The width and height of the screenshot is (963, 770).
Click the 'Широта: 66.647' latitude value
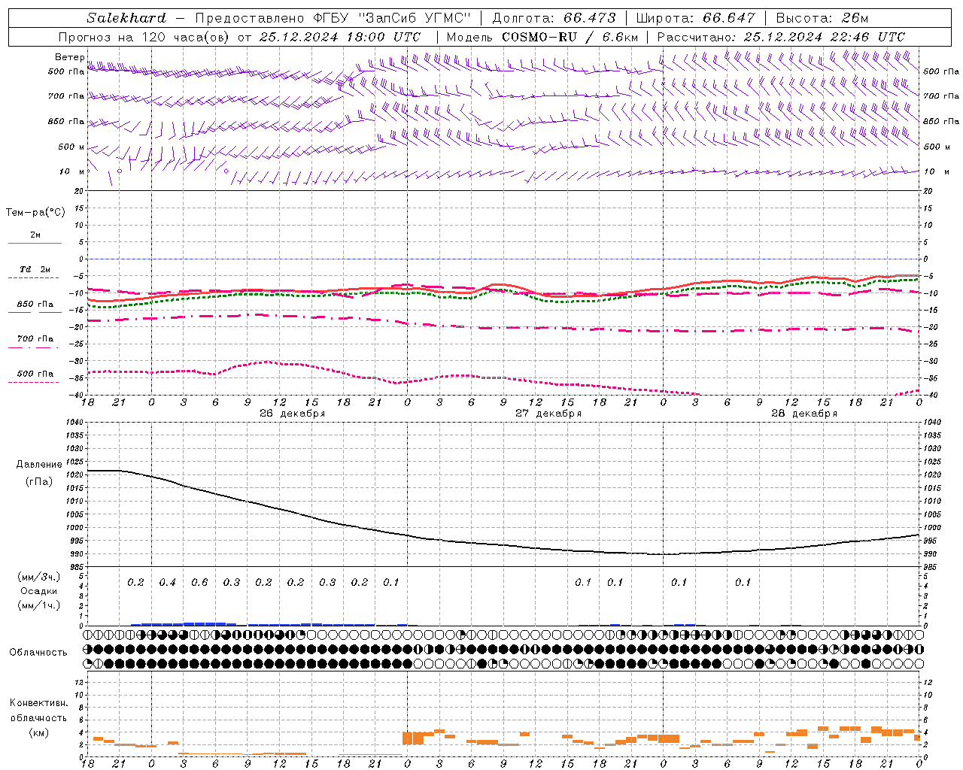pos(695,17)
